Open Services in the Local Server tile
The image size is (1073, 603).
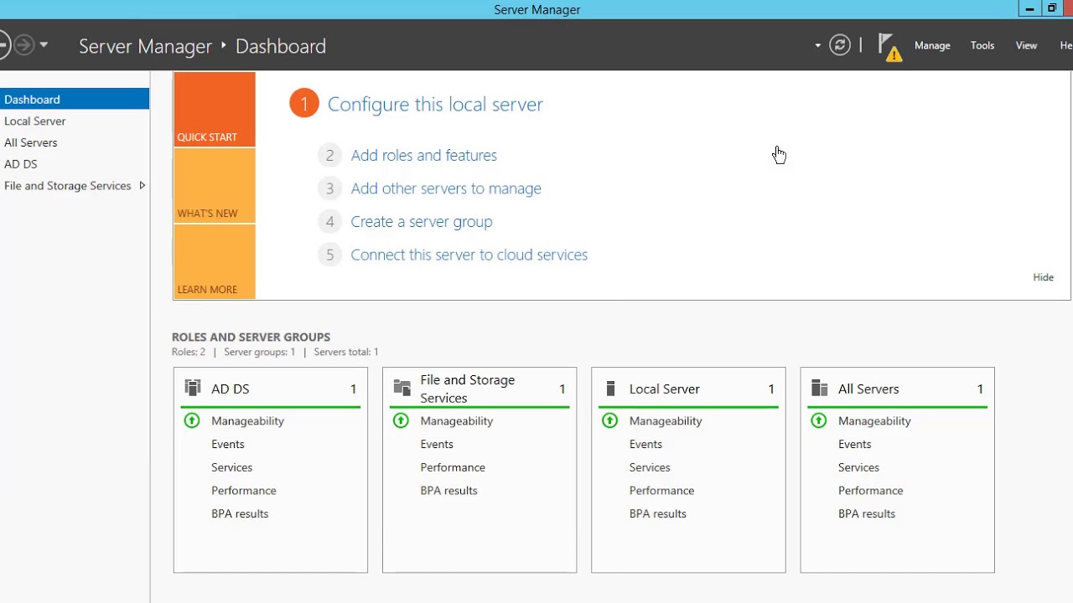click(x=650, y=467)
